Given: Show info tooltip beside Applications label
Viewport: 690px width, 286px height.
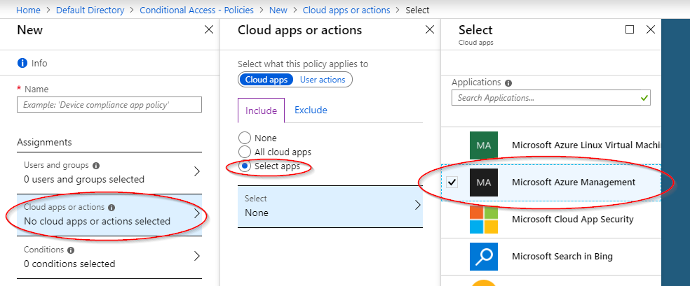Looking at the screenshot, I should (x=508, y=83).
